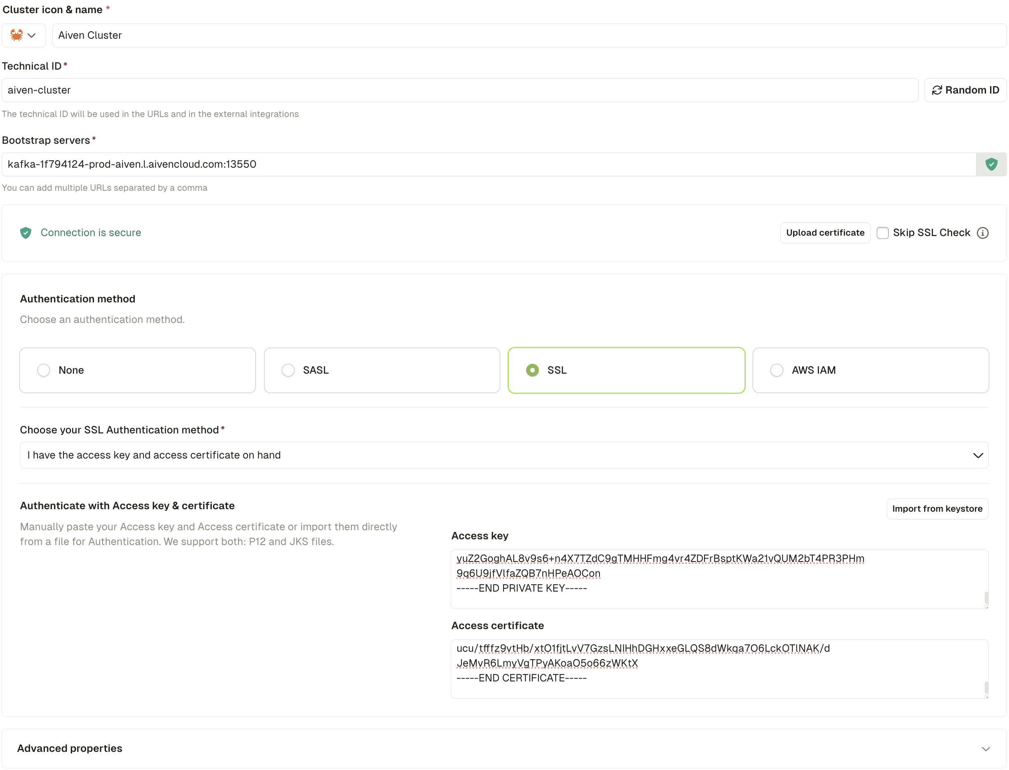Click the refresh icon in Random ID button
The width and height of the screenshot is (1009, 770).
click(936, 90)
